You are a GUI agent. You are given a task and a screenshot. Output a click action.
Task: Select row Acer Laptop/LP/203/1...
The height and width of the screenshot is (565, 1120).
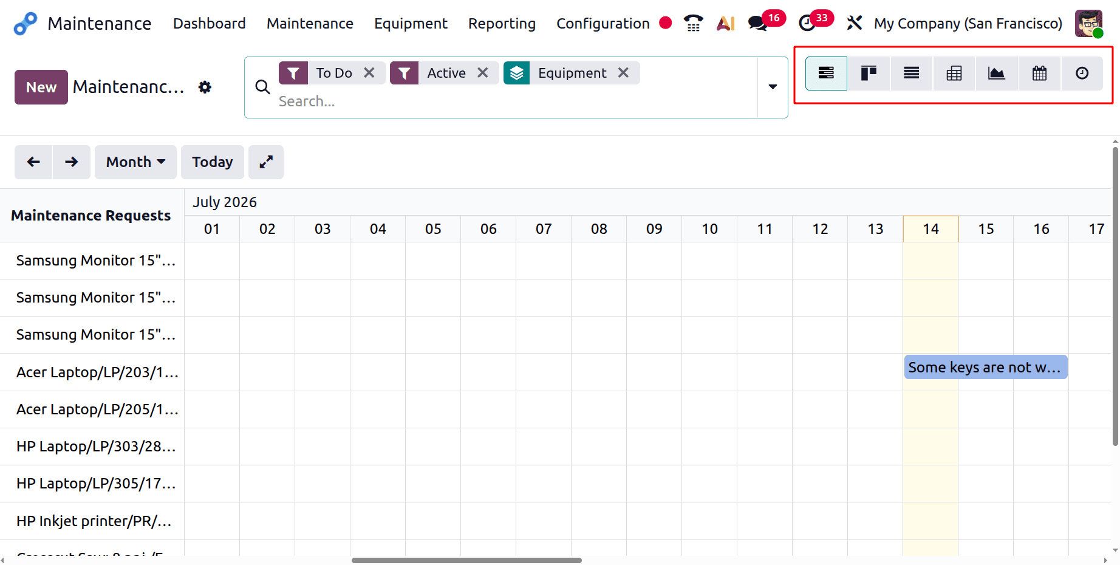tap(92, 372)
